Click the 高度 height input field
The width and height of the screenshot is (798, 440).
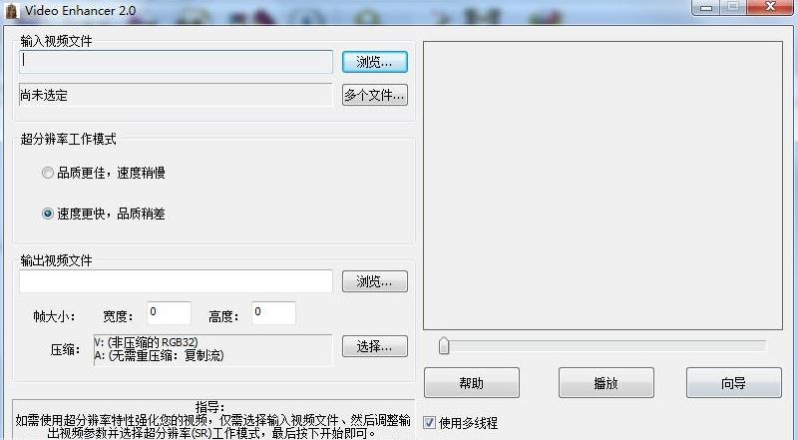pyautogui.click(x=273, y=312)
